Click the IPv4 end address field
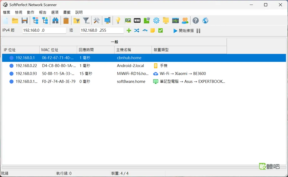 (102, 30)
